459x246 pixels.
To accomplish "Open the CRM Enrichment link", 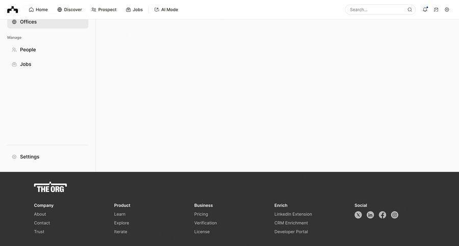I will point(291,223).
